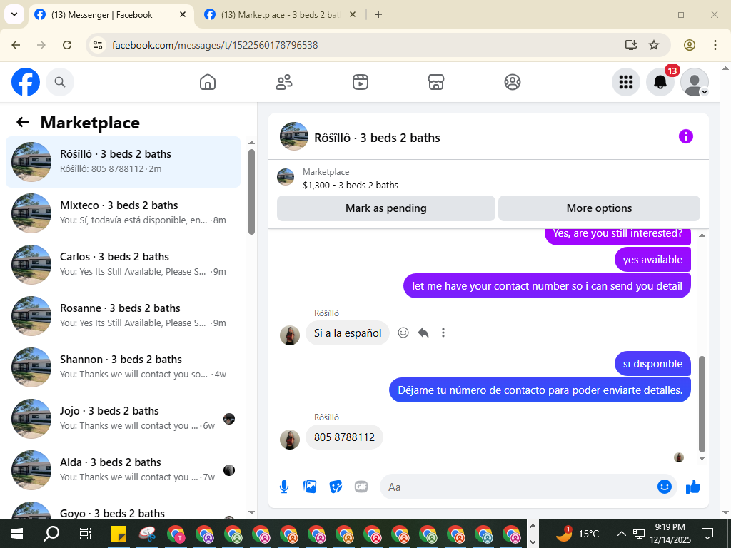This screenshot has width=731, height=548.
Task: React to 'Si a la español' message
Action: click(403, 333)
